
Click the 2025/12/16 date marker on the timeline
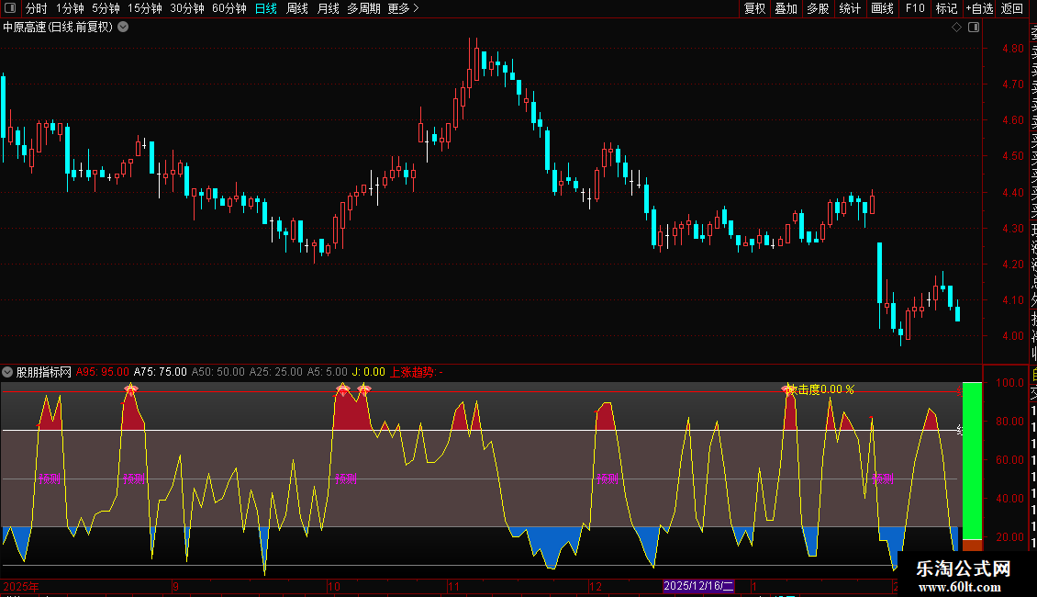[x=698, y=586]
